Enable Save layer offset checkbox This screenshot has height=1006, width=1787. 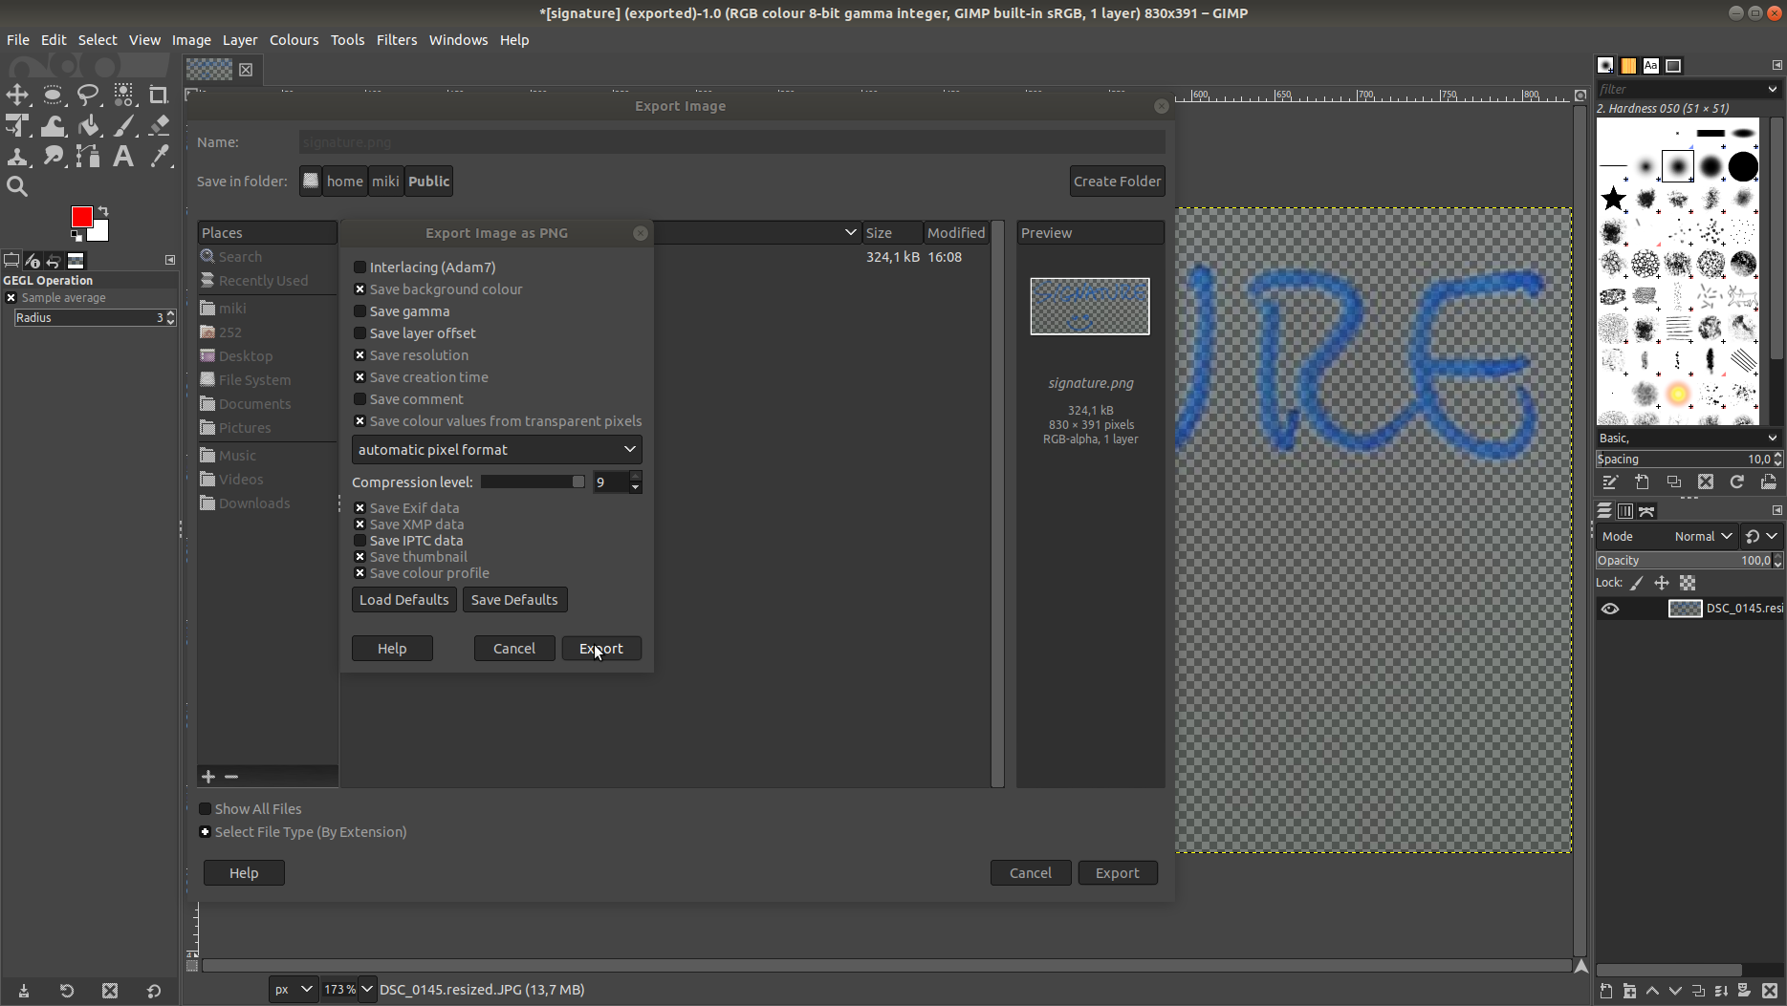[360, 333]
